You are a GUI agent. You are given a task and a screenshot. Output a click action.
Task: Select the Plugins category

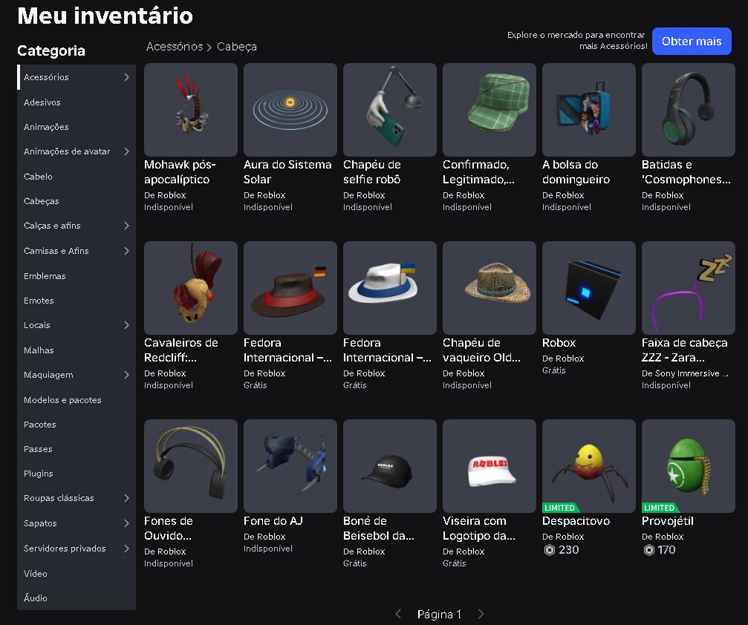point(77,474)
